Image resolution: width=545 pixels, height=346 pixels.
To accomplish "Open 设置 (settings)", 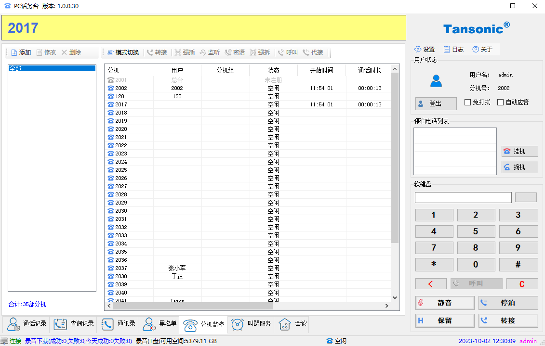I will click(425, 49).
